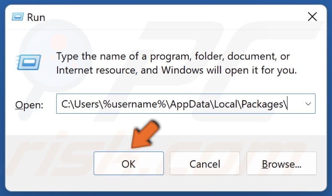Close the Run dialog with X
The width and height of the screenshot is (332, 196).
click(312, 17)
